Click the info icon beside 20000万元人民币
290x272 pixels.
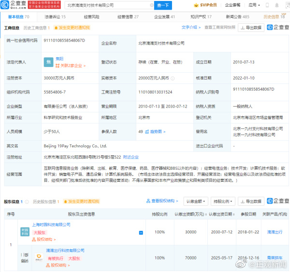coord(173,79)
